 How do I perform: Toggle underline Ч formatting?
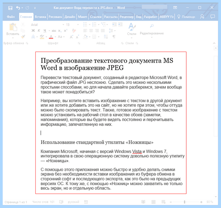45,31
